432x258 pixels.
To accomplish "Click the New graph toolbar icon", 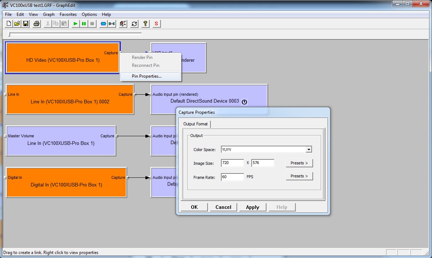I will pos(9,24).
